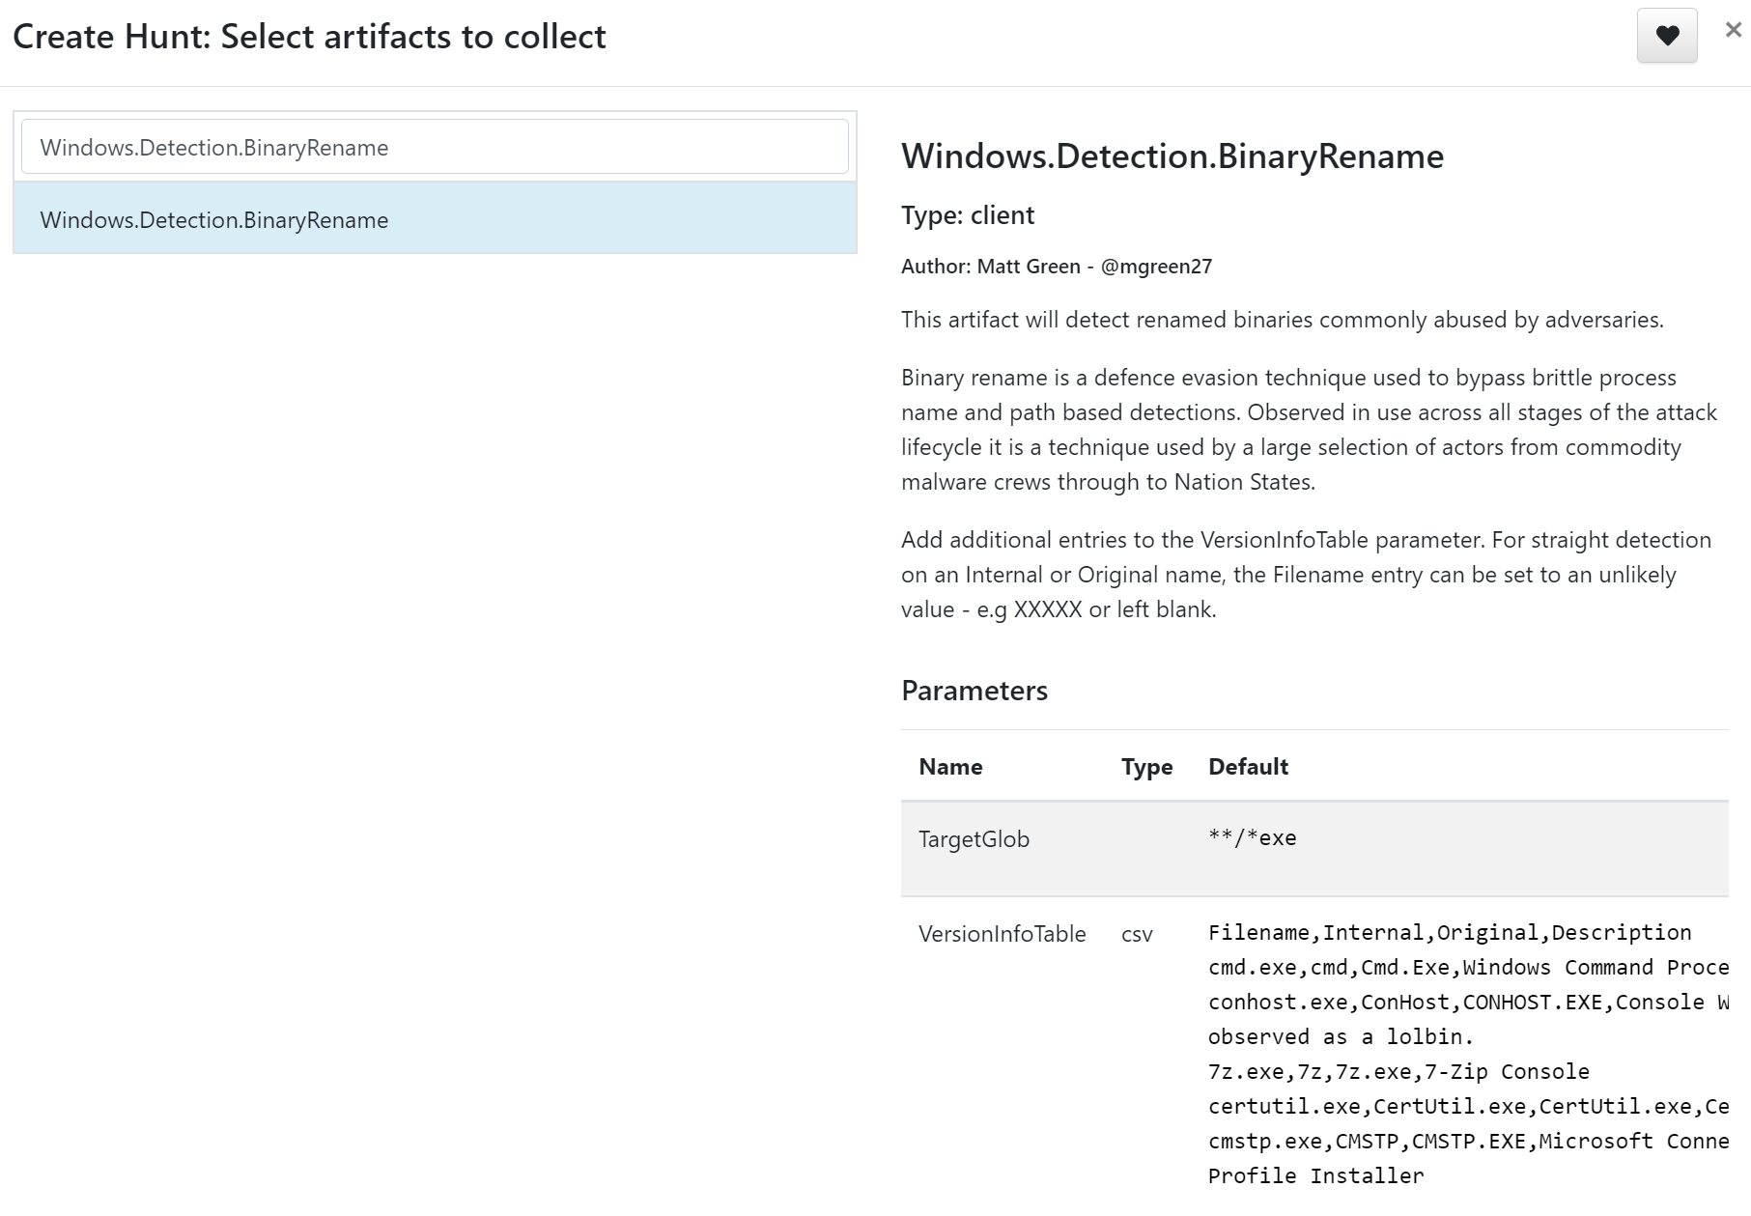Image resolution: width=1751 pixels, height=1216 pixels.
Task: Click the dialog title Create Hunt: Select artifacts
Action: [x=309, y=37]
